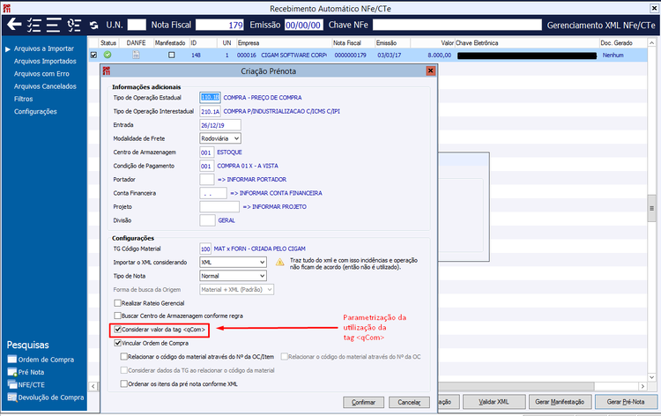Enable Realizar Rateio Gerencial checkbox
Screen dimensions: 661x416
(x=117, y=303)
